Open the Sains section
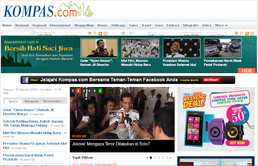The height and width of the screenshot is (166, 258). tap(133, 25)
